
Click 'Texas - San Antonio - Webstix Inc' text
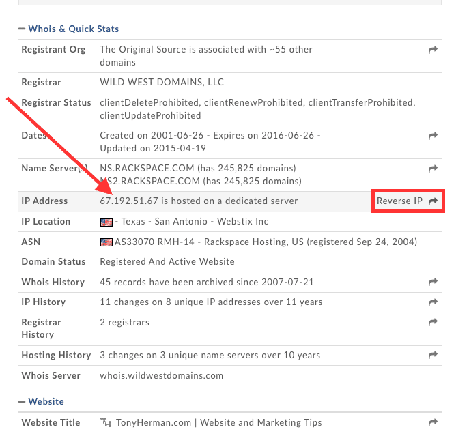click(195, 222)
